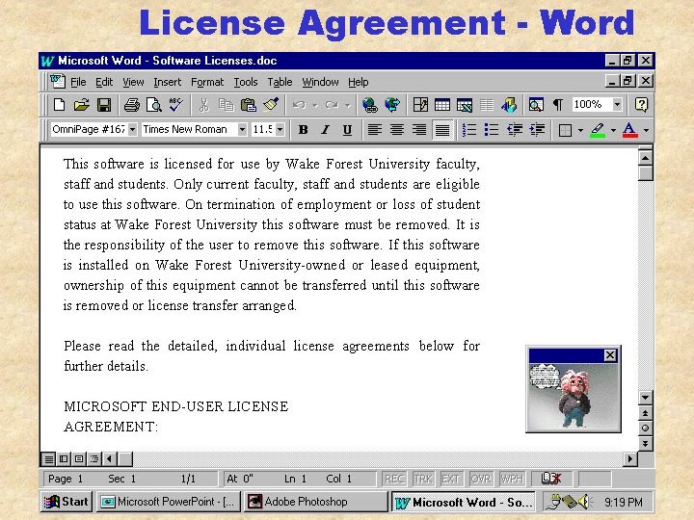This screenshot has width=694, height=520.
Task: Open the Style dropdown OmniPage #167
Action: pos(132,130)
